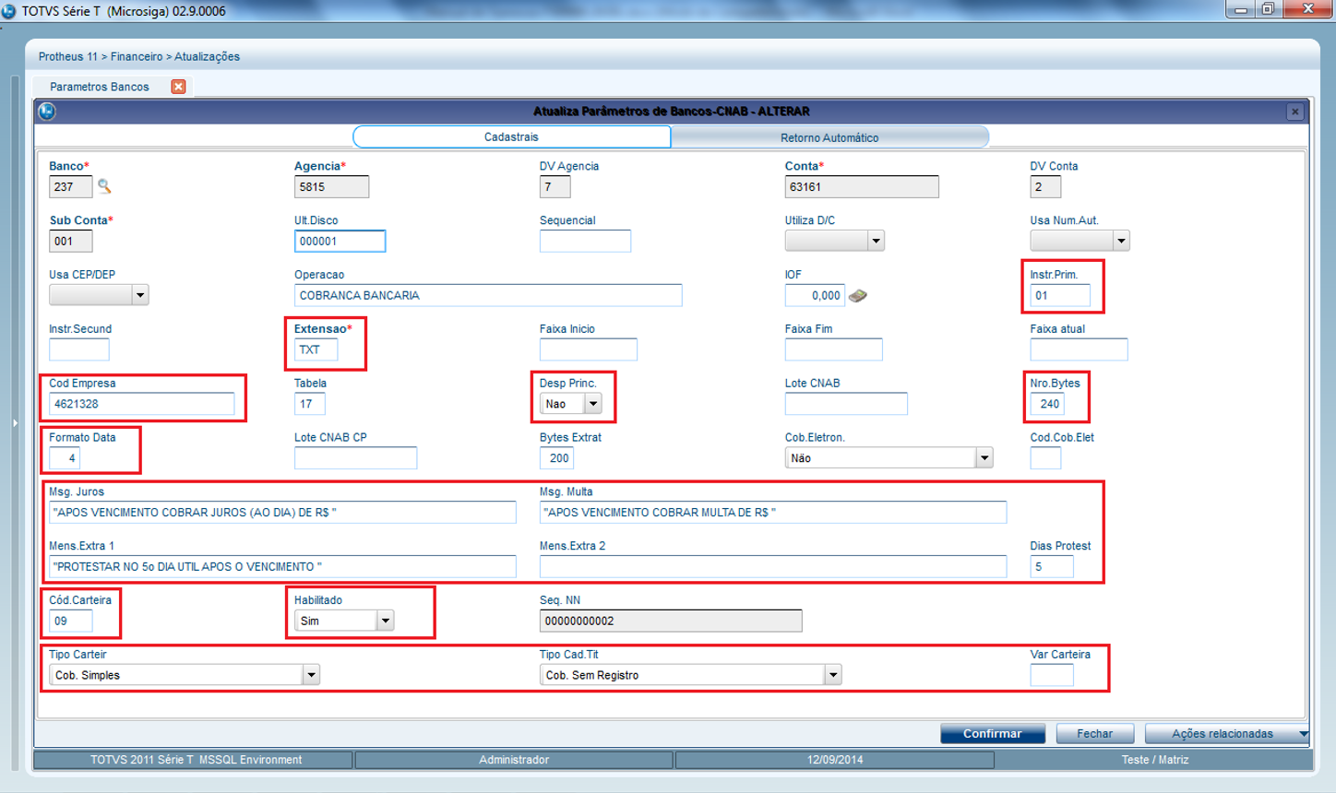Expand the left side panel arrow
Image resolution: width=1336 pixels, height=793 pixels.
pyautogui.click(x=14, y=423)
